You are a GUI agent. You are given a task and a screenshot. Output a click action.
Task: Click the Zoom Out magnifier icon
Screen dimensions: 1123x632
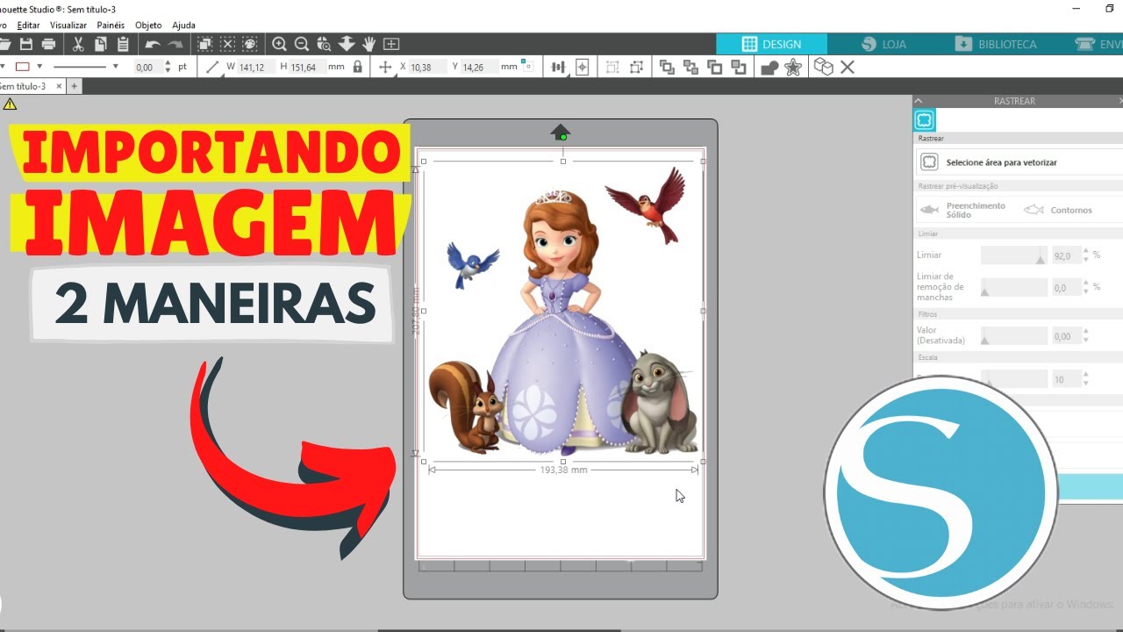click(302, 44)
